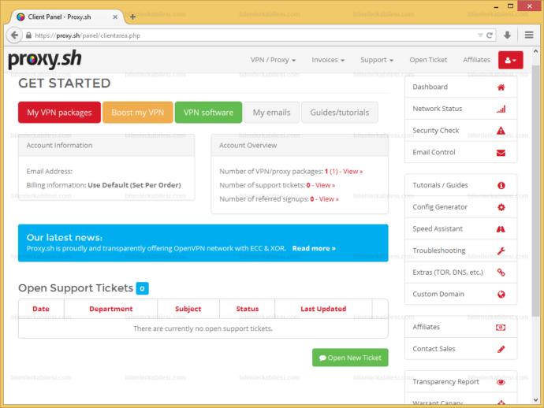This screenshot has height=408, width=544.
Task: Open the Firefox hamburger menu
Action: pyautogui.click(x=528, y=35)
